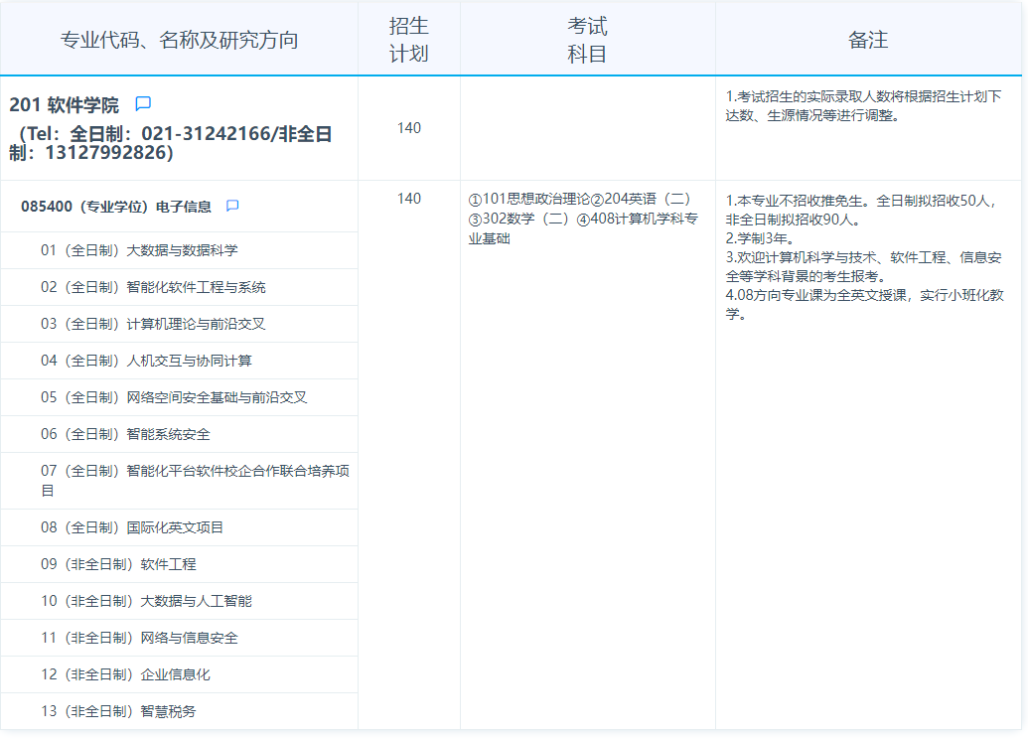
Task: Click direction 11 网络与信息安全
Action: 139,638
